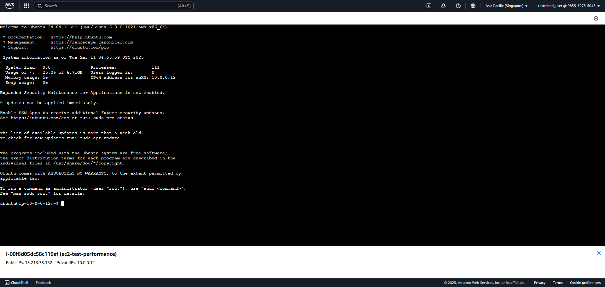The height and width of the screenshot is (287, 605).
Task: Open the help question mark menu
Action: tap(458, 6)
